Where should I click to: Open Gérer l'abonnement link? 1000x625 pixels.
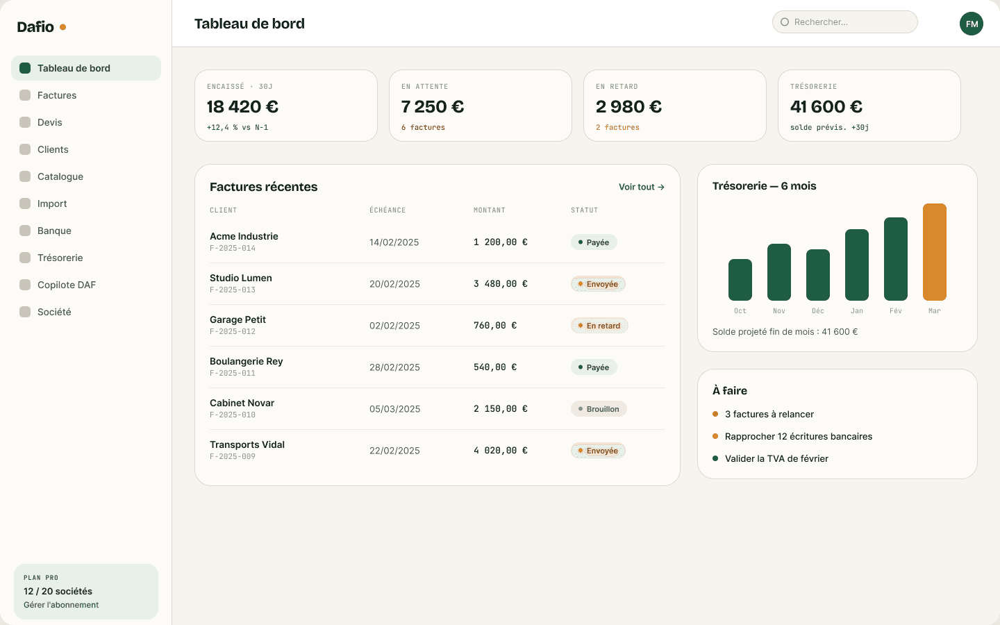(x=61, y=605)
